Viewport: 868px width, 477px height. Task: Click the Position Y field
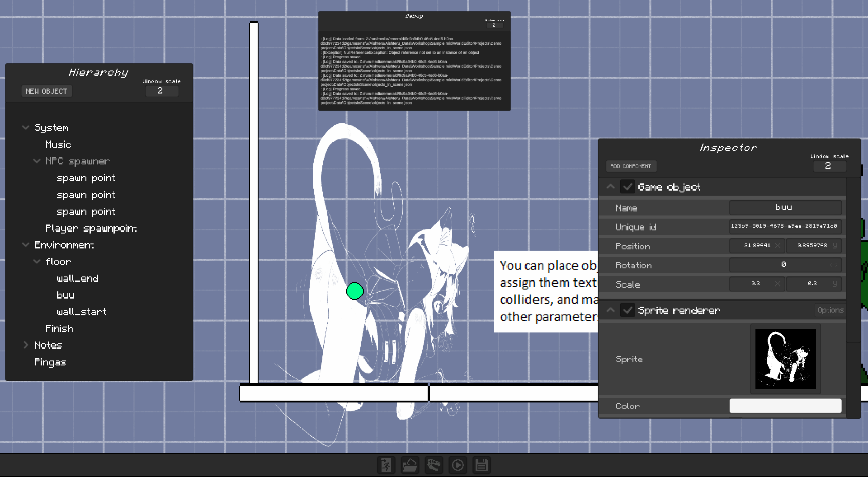pos(814,246)
